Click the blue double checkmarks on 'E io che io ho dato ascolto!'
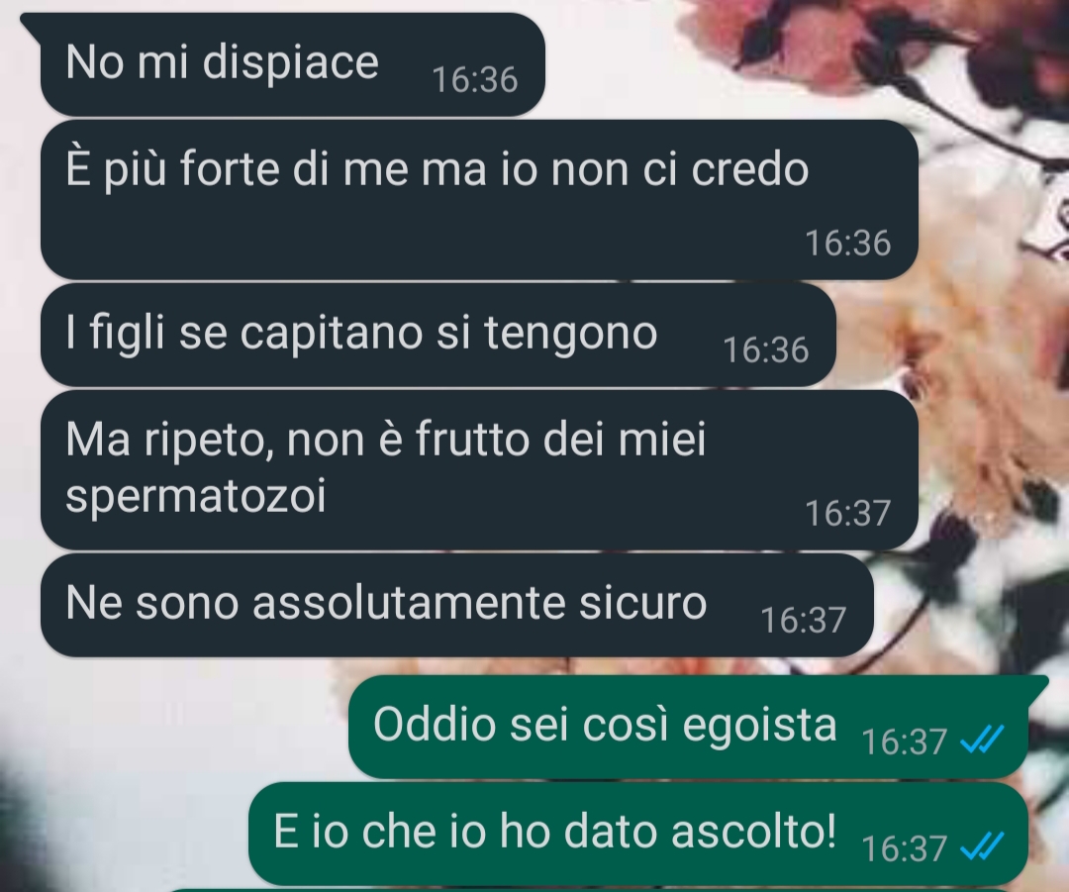This screenshot has width=1069, height=892. pos(982,847)
